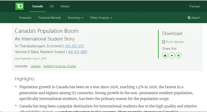Open the Forecasts menu item
The image size is (207, 112).
coord(25,18)
